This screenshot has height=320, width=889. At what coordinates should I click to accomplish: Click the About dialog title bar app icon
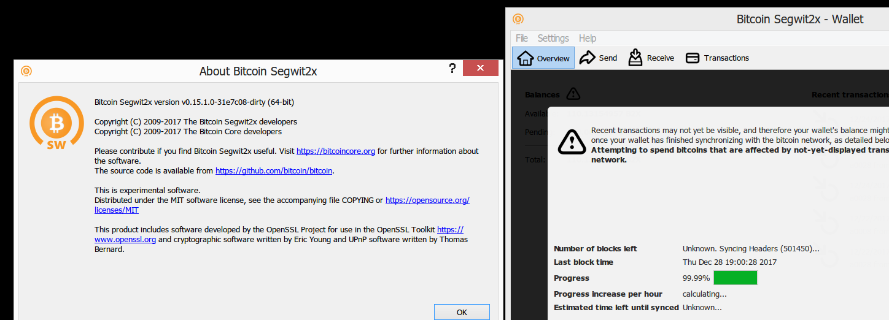coord(26,71)
